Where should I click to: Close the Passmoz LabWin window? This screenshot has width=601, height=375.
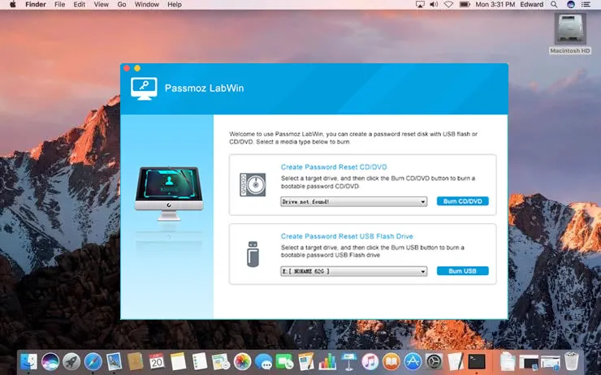(x=127, y=68)
